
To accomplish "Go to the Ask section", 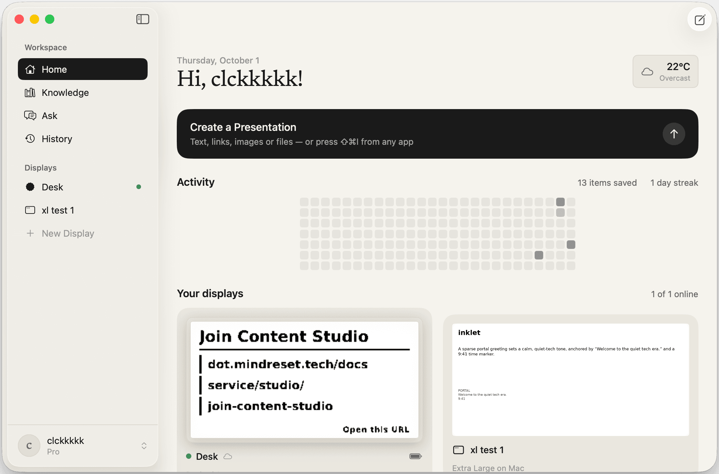I will (83, 116).
